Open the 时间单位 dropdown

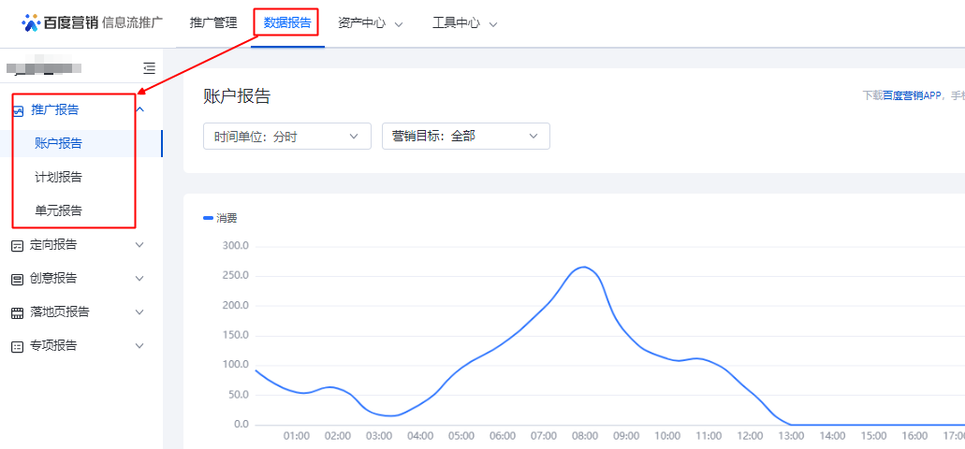pos(286,137)
